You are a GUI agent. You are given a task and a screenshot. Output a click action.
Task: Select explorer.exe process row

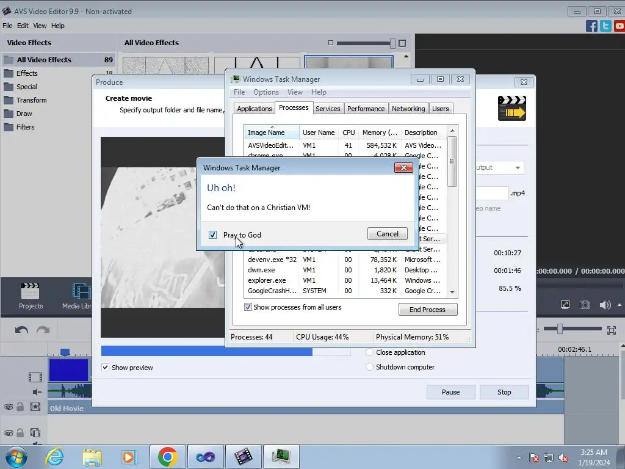point(345,280)
